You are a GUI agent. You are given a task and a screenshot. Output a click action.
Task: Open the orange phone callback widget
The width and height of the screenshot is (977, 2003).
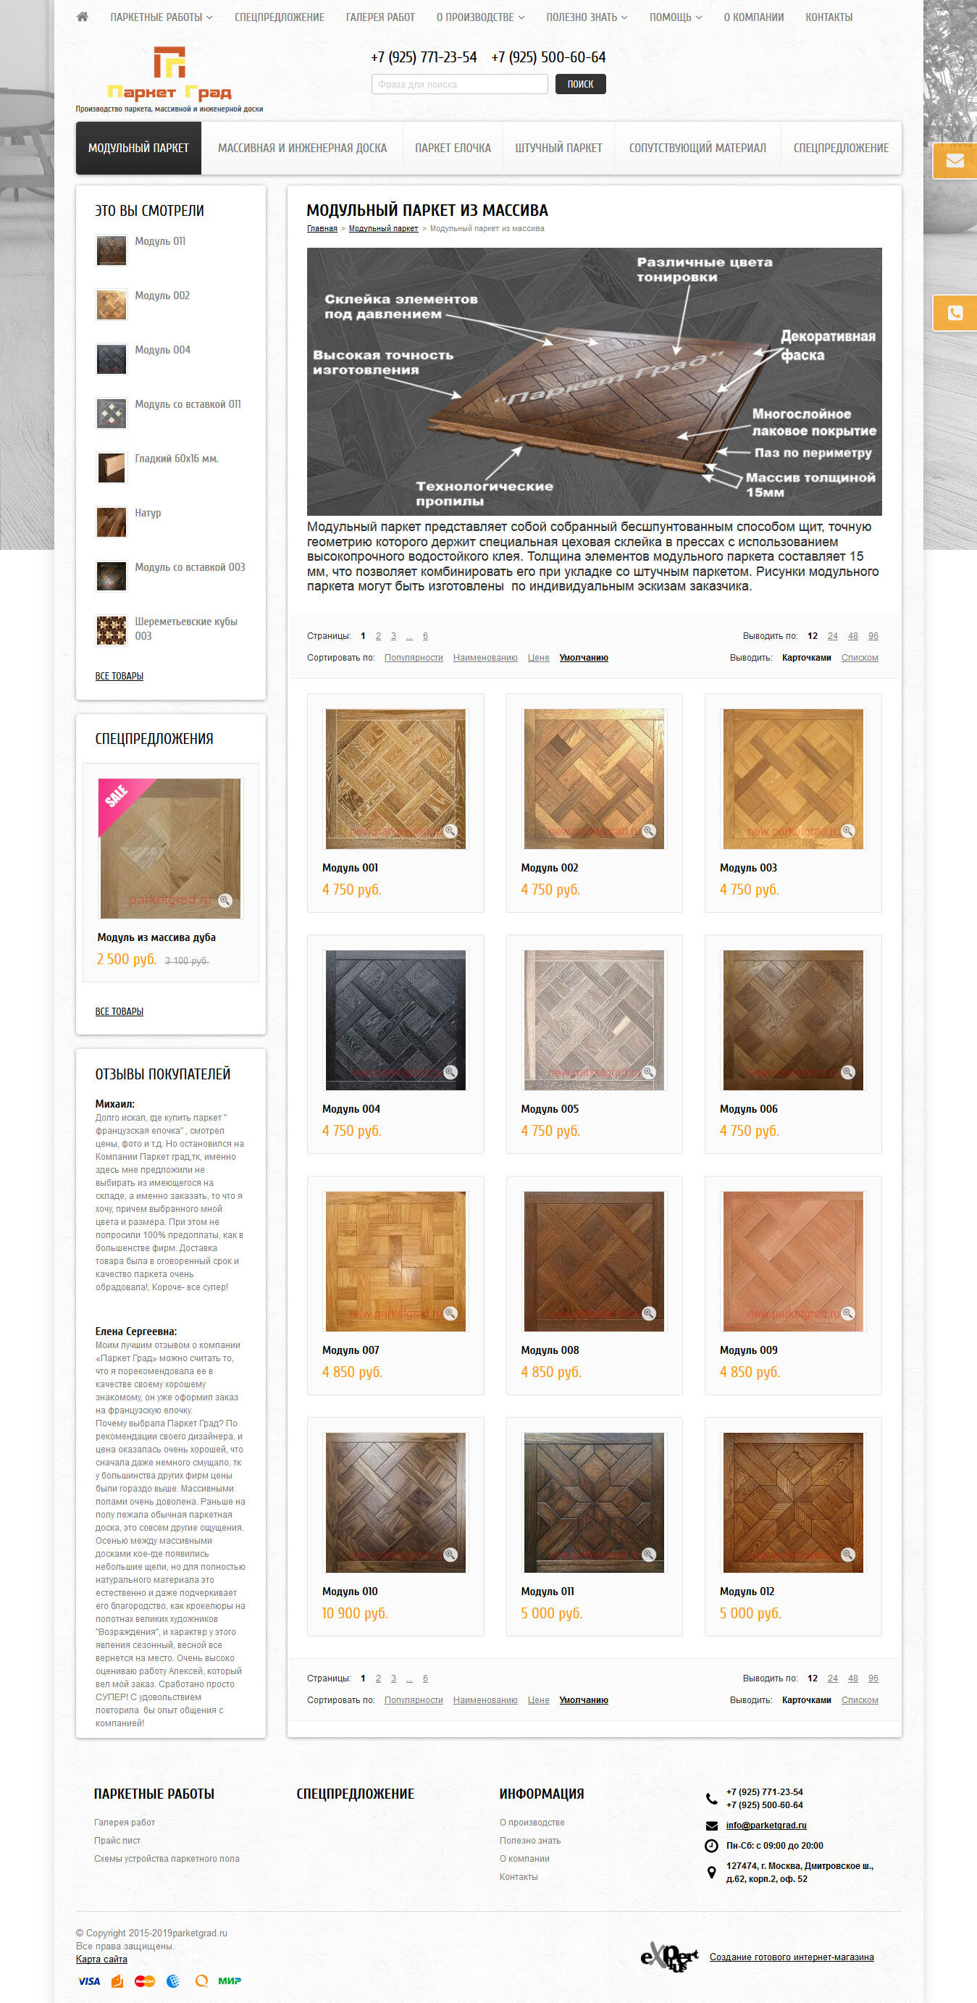click(x=955, y=312)
